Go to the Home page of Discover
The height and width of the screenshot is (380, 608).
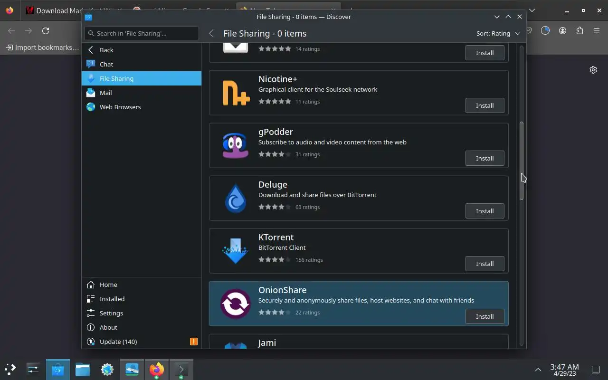(x=142, y=285)
